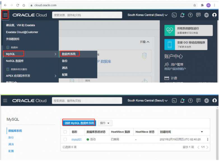Go forward using the browser forward arrow
219x161 pixels.
[11, 5]
